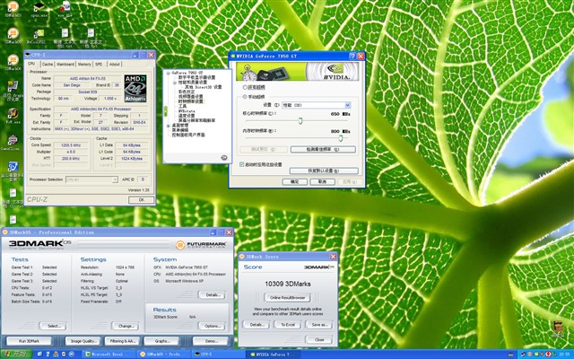Click the memory clock slider handle at 800 MHz
The width and height of the screenshot is (574, 359).
tap(341, 138)
